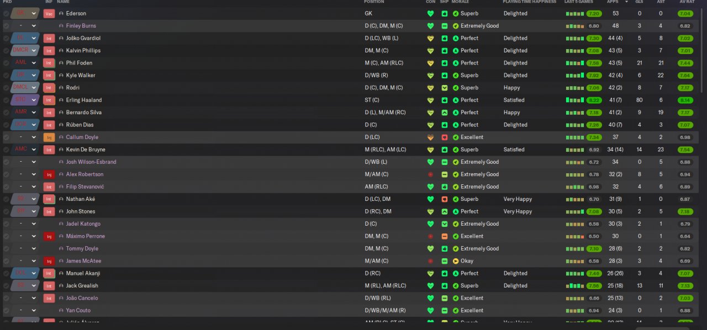This screenshot has width=707, height=330.
Task: Toggle the selection tick for Kevin De Bruyne
Action: (6, 150)
